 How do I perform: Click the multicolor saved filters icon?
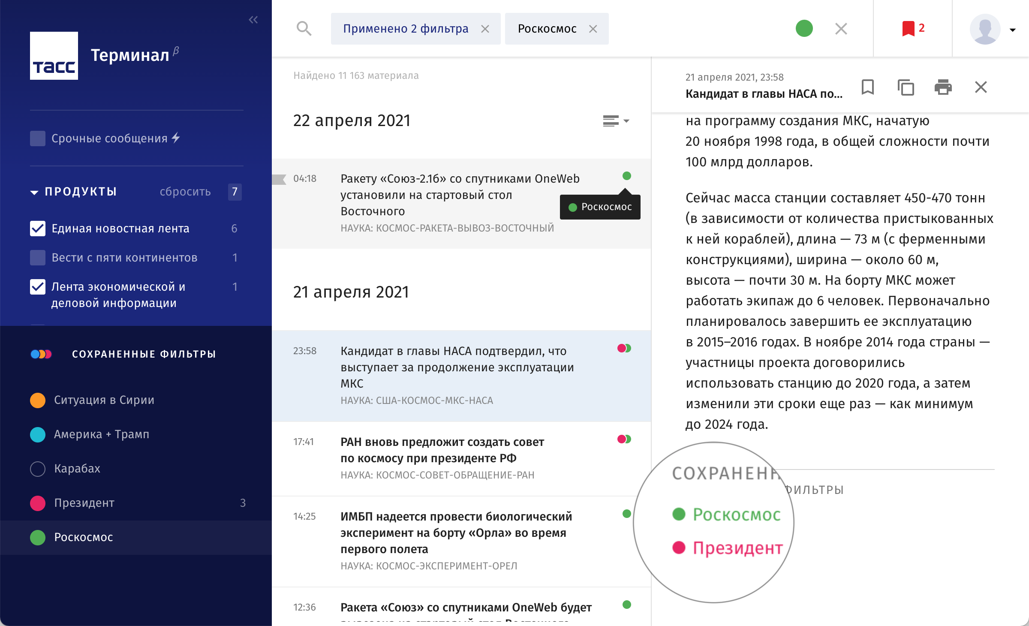coord(41,354)
